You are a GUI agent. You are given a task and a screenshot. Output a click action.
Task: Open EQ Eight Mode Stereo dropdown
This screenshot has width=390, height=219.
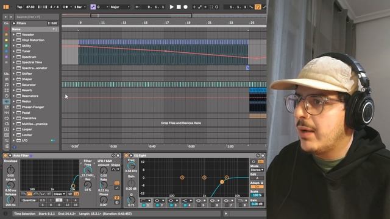click(x=257, y=170)
